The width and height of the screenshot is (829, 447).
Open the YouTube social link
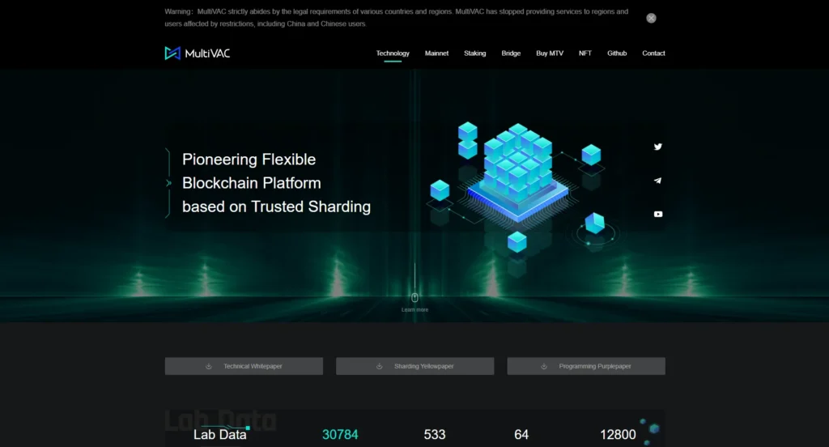[x=657, y=215]
